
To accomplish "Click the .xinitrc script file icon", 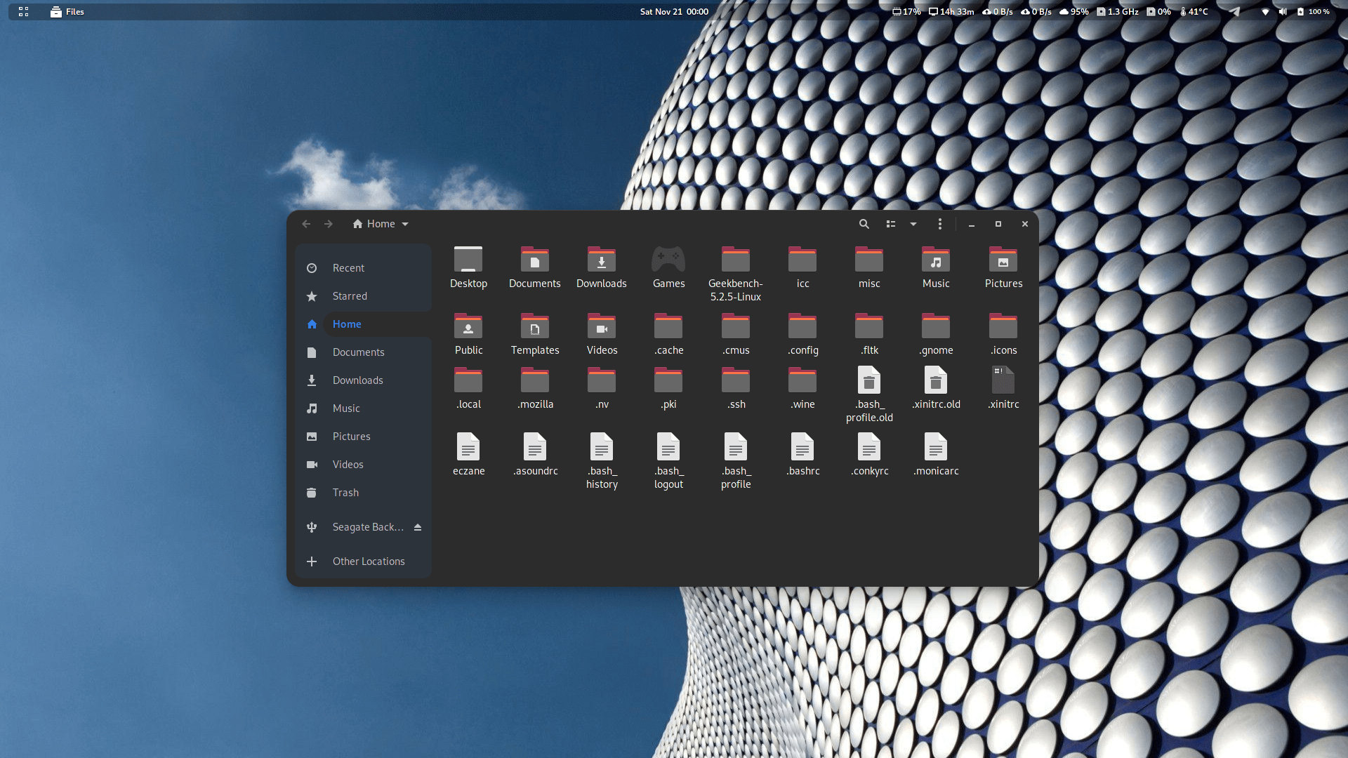I will coord(1003,380).
